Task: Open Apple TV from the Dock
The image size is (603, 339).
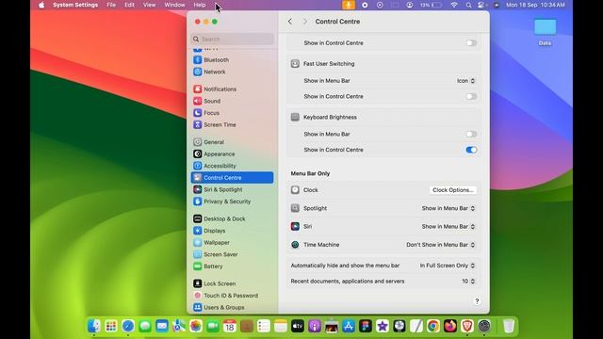Action: point(298,326)
